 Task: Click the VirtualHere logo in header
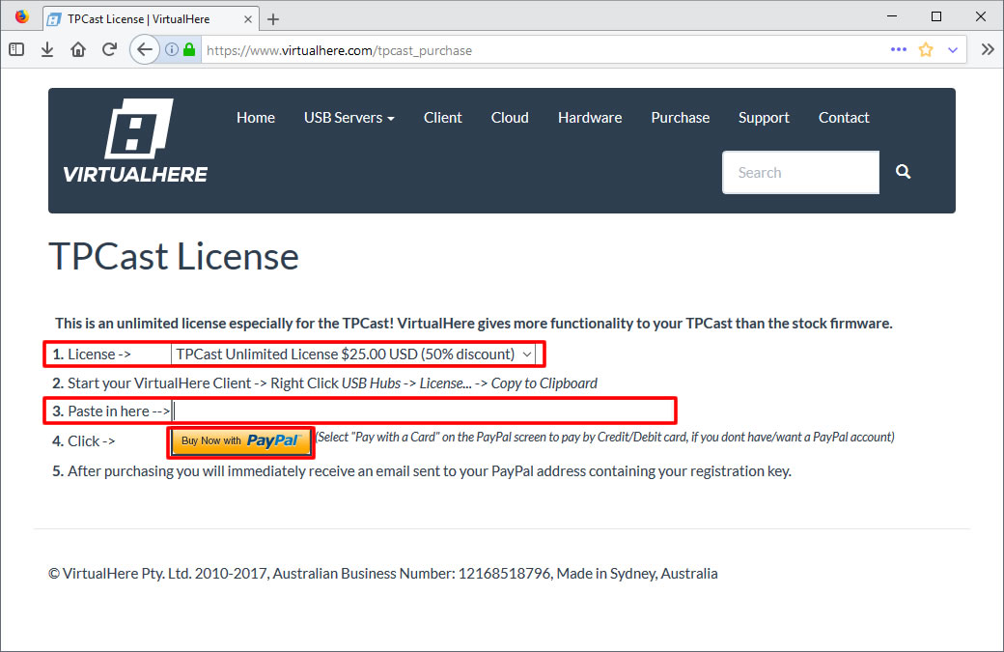coord(136,141)
